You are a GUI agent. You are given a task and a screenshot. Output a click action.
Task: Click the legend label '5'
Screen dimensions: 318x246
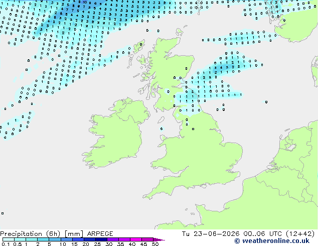49,244
